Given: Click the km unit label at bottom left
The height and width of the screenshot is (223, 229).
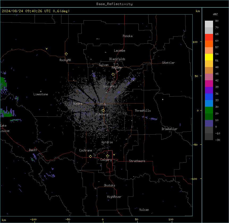Looking at the screenshot, I should [x=4, y=220].
